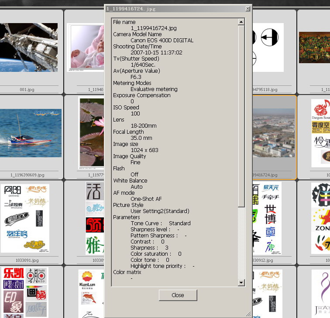Click the '1024 x 683' image size value
This screenshot has width=330, height=318.
[x=144, y=150]
